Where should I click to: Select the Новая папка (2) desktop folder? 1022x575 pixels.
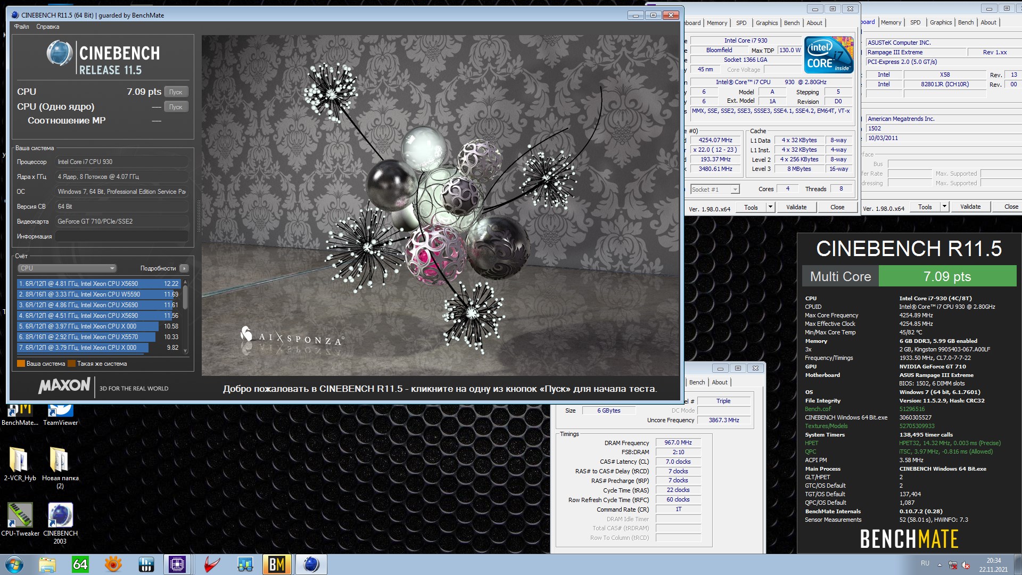[60, 467]
